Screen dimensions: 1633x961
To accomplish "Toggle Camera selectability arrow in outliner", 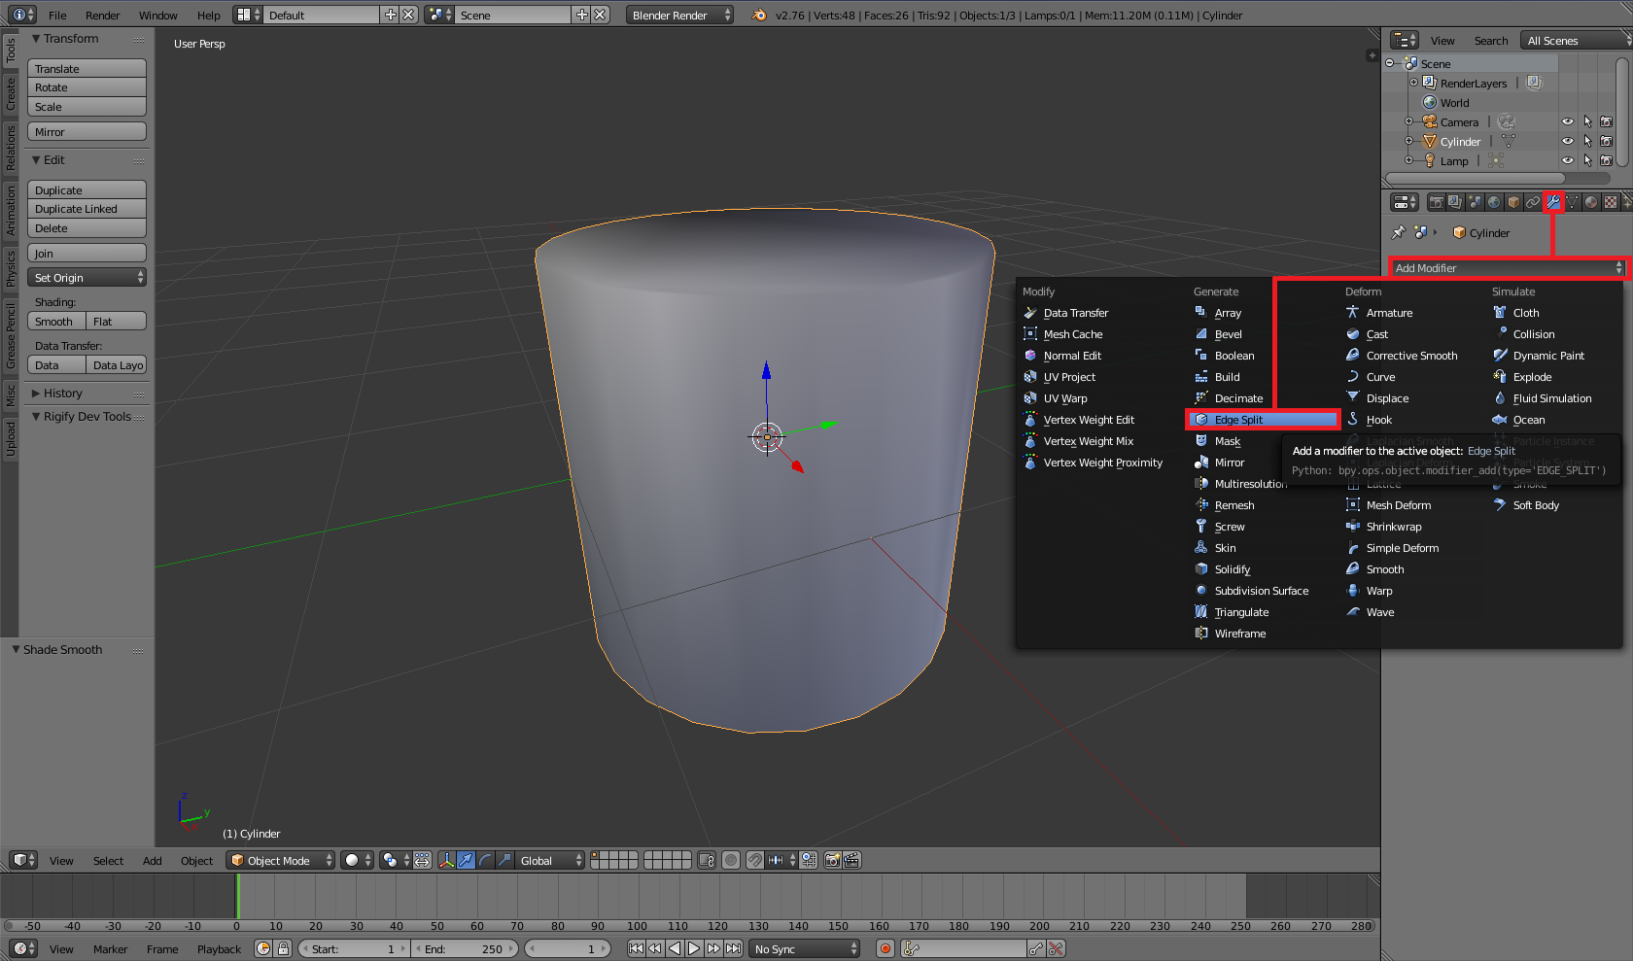I will click(1587, 121).
